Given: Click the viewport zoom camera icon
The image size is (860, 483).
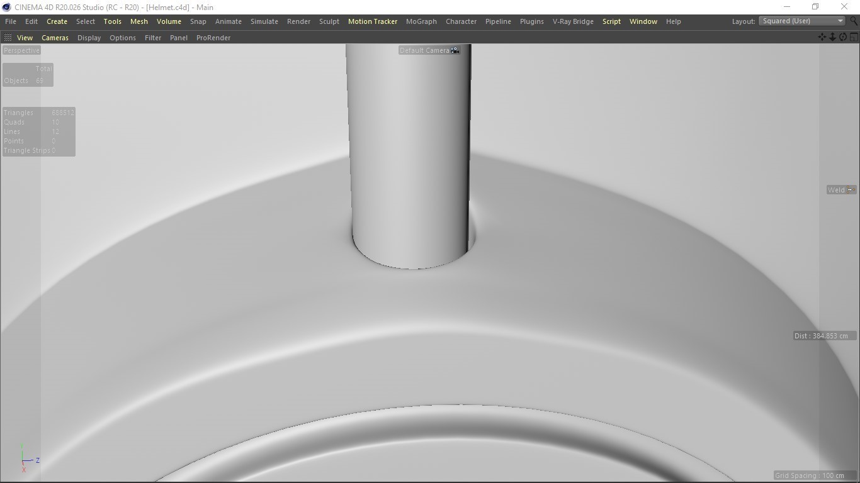Looking at the screenshot, I should point(832,37).
